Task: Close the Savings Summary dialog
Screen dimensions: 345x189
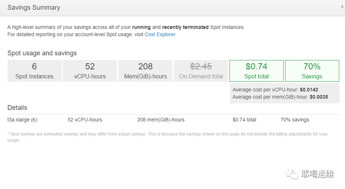Action: (342, 7)
